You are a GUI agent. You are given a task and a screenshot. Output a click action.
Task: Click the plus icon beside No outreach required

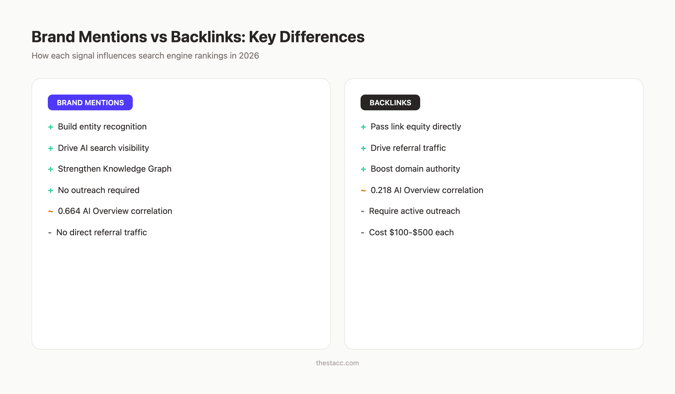tap(51, 190)
